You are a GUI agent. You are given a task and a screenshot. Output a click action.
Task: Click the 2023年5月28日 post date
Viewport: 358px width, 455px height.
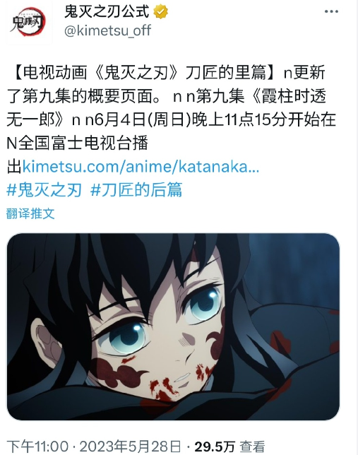(130, 447)
